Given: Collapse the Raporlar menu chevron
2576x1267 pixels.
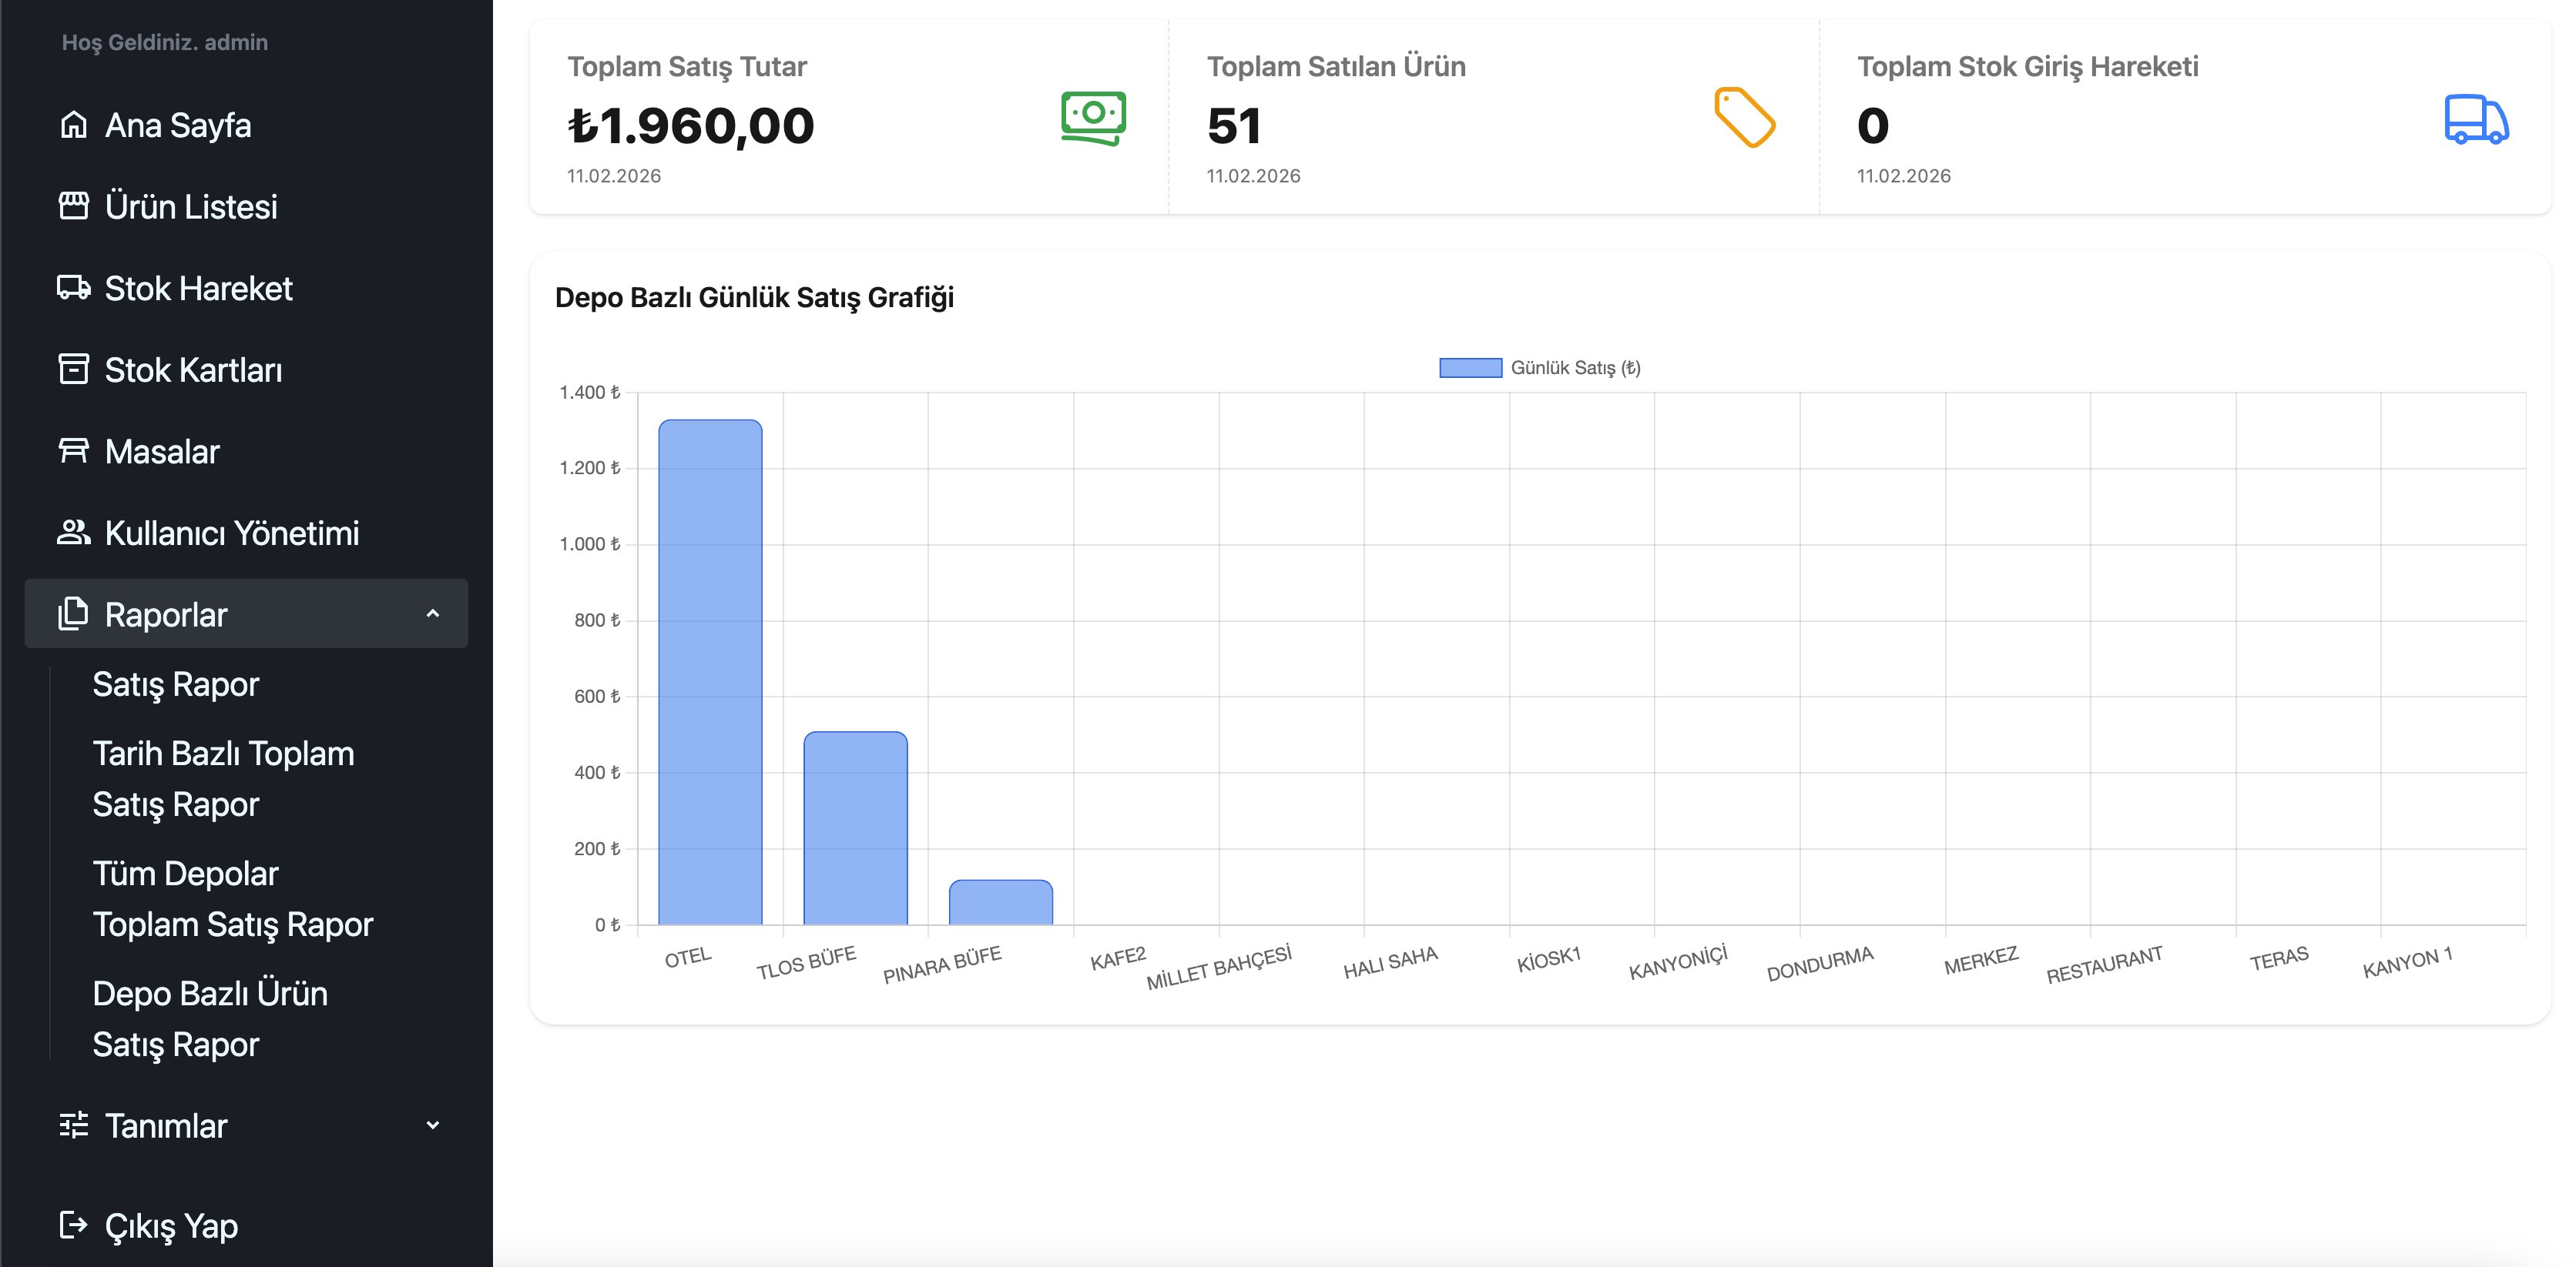Looking at the screenshot, I should (x=433, y=613).
